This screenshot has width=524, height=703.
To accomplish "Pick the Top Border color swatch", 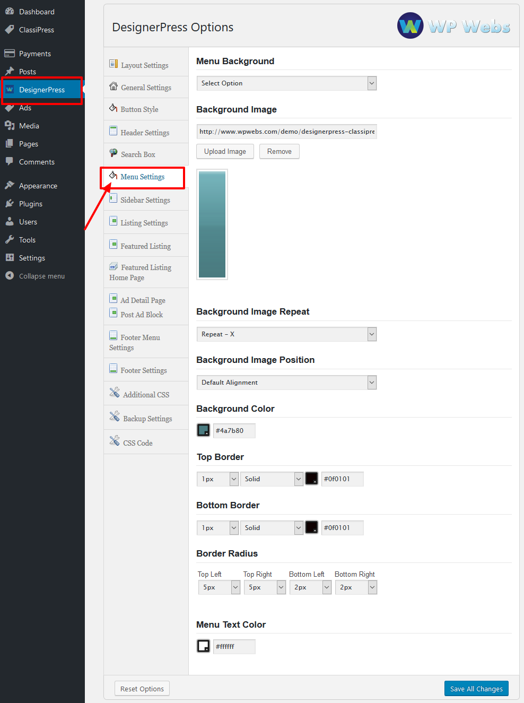I will (312, 479).
